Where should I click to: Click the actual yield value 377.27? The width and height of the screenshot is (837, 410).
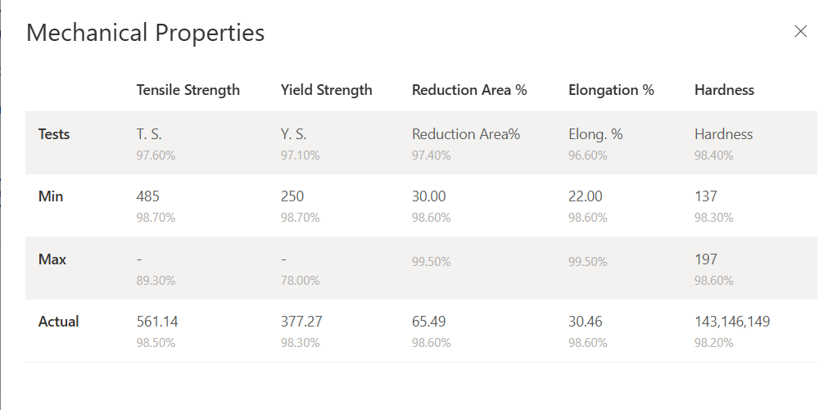pyautogui.click(x=301, y=322)
